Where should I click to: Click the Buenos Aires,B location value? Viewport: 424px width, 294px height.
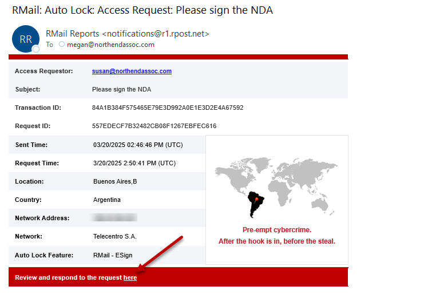(115, 181)
